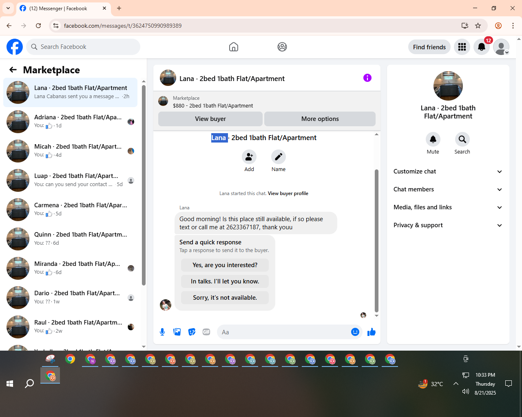The height and width of the screenshot is (417, 522).
Task: Click the browser reload icon
Action: pyautogui.click(x=38, y=26)
